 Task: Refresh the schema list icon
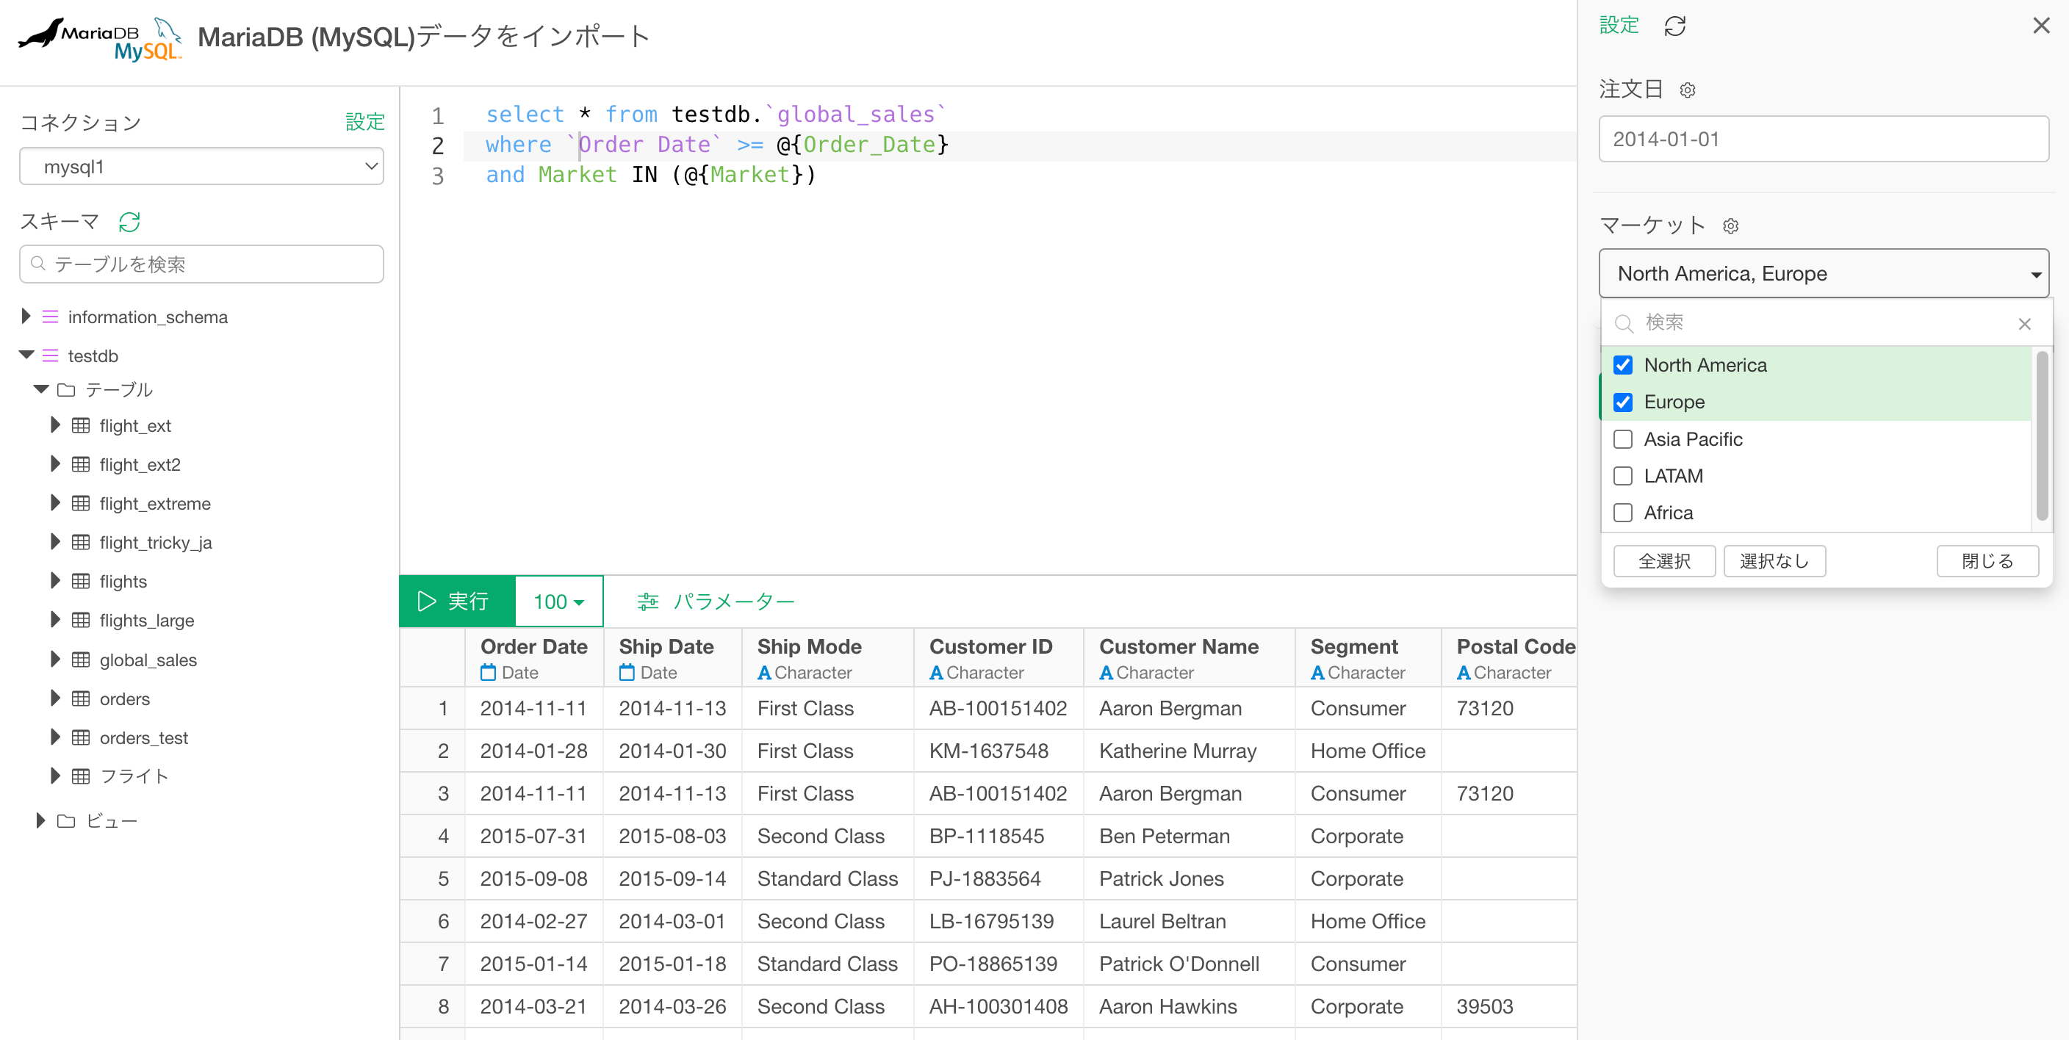point(129,222)
